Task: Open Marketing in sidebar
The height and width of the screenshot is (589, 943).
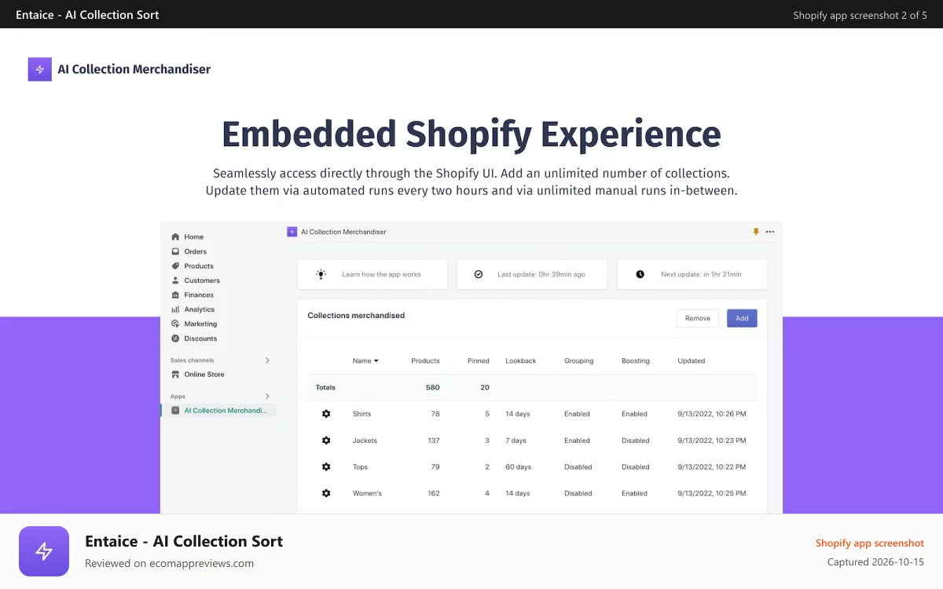Action: (200, 324)
